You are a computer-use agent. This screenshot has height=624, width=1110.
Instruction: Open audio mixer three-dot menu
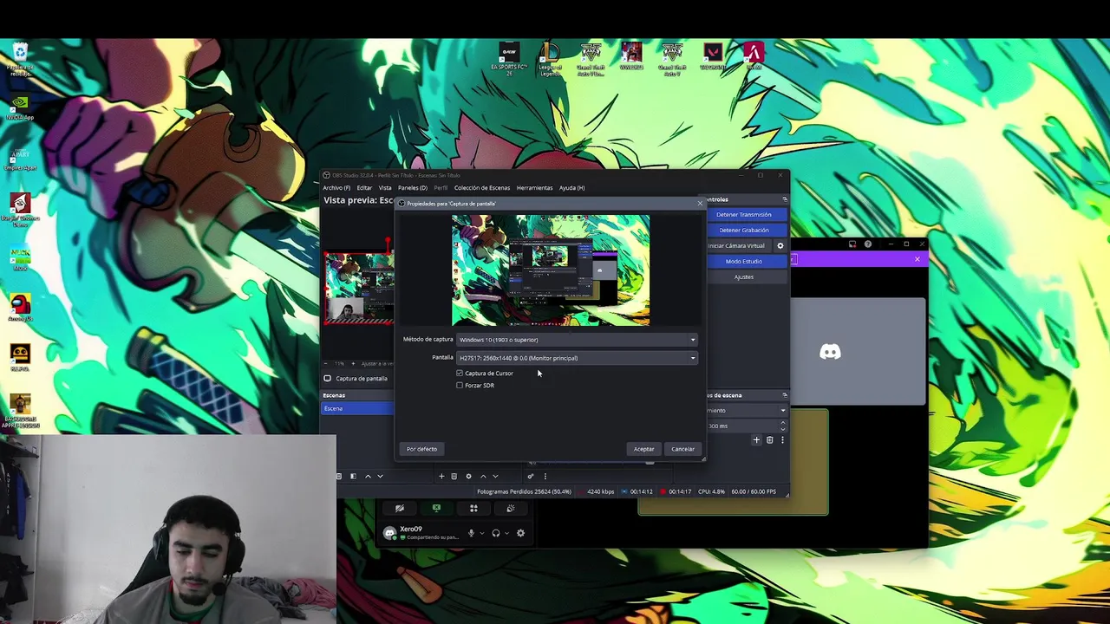(x=545, y=476)
